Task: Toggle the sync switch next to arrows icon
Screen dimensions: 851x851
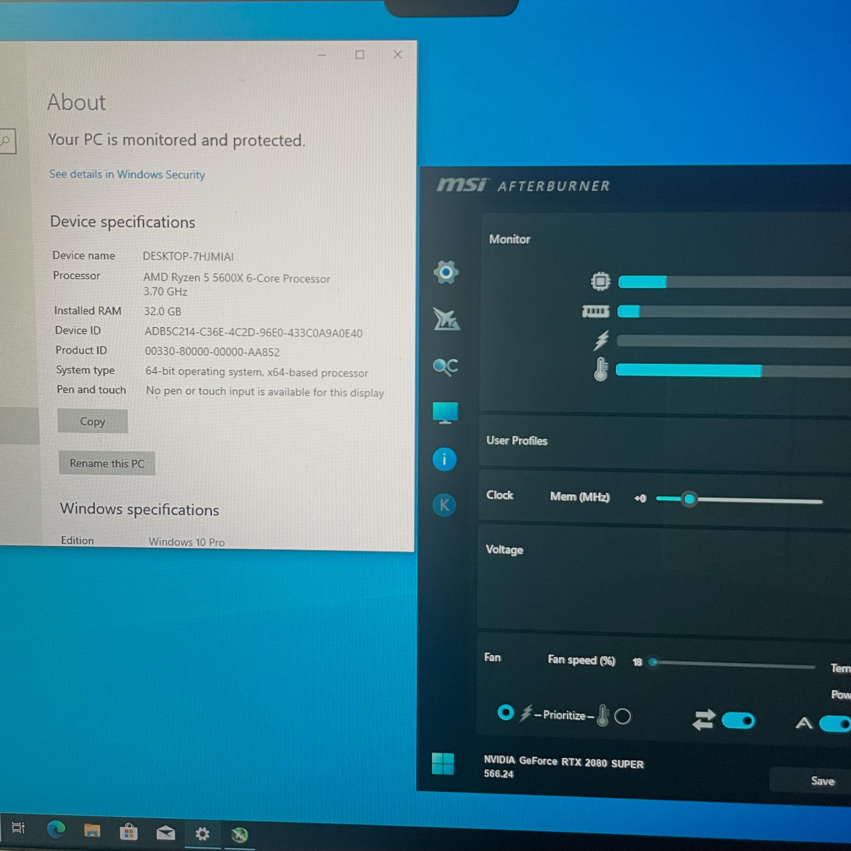Action: pos(738,721)
